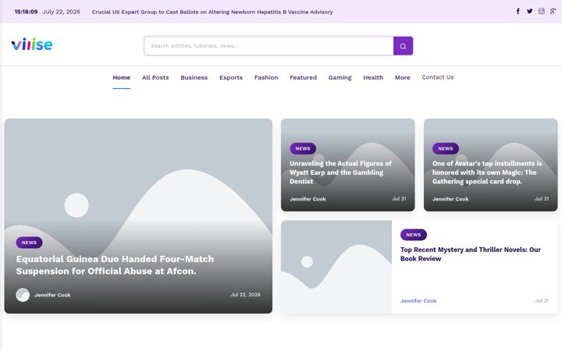Image resolution: width=562 pixels, height=351 pixels.
Task: Click Jennifer Cook on Mystery Thriller card
Action: (x=418, y=301)
